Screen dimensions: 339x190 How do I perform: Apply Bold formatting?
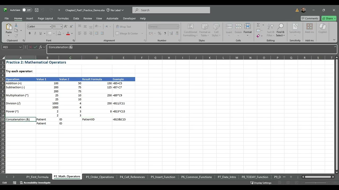coord(30,33)
